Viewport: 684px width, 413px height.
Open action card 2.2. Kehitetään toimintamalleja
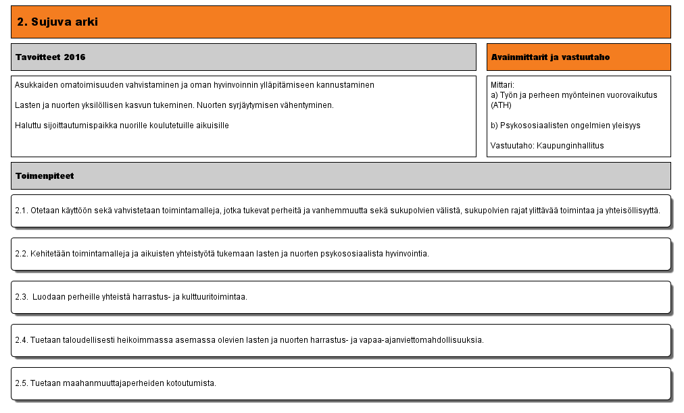point(341,254)
